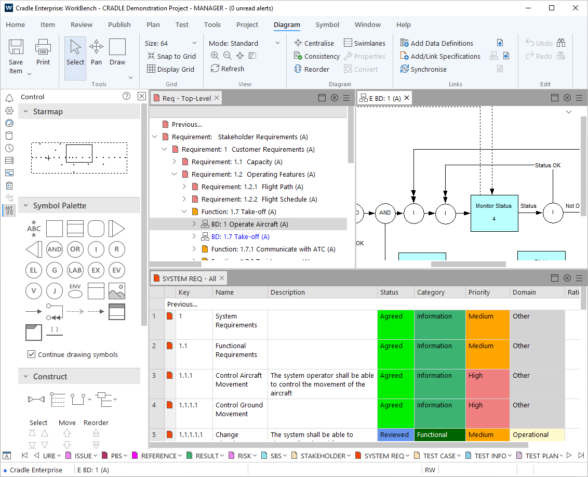
Task: Pick the image picture symbol in palette
Action: click(x=117, y=291)
